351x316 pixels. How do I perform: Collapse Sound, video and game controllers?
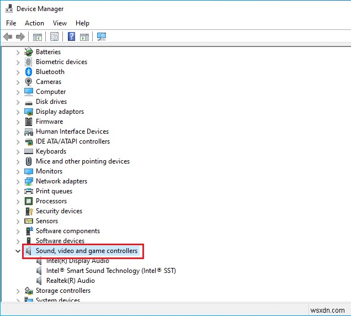18,251
